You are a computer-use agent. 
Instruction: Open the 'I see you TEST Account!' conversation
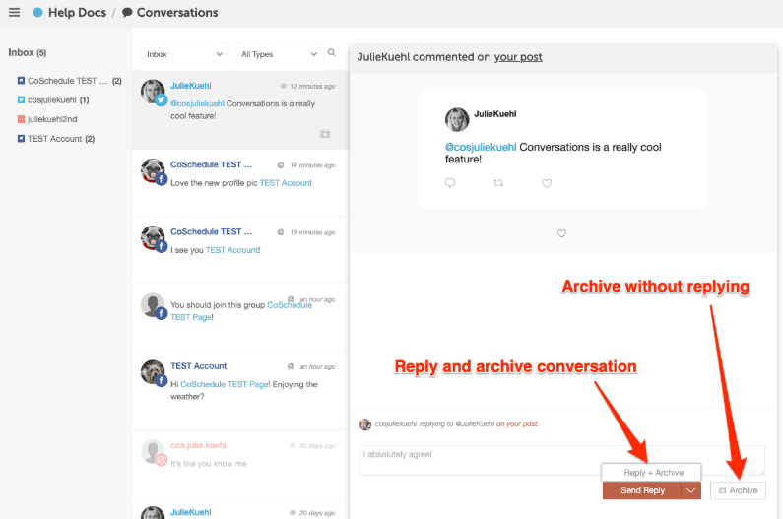[240, 250]
